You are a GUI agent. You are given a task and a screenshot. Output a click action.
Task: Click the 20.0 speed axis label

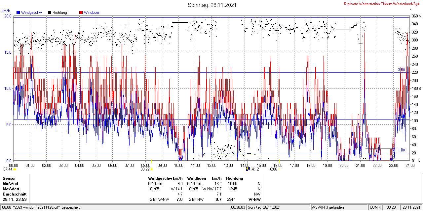pos(8,16)
